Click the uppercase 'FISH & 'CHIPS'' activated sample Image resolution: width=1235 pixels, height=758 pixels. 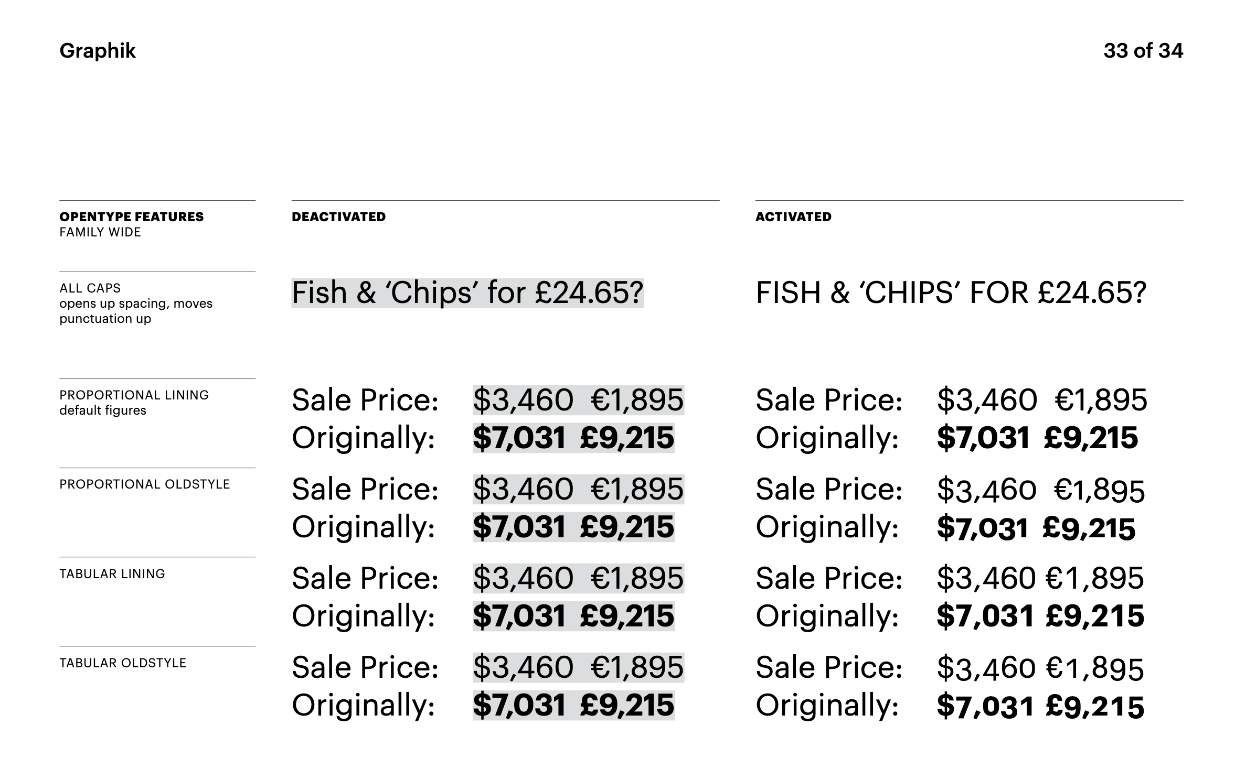951,293
